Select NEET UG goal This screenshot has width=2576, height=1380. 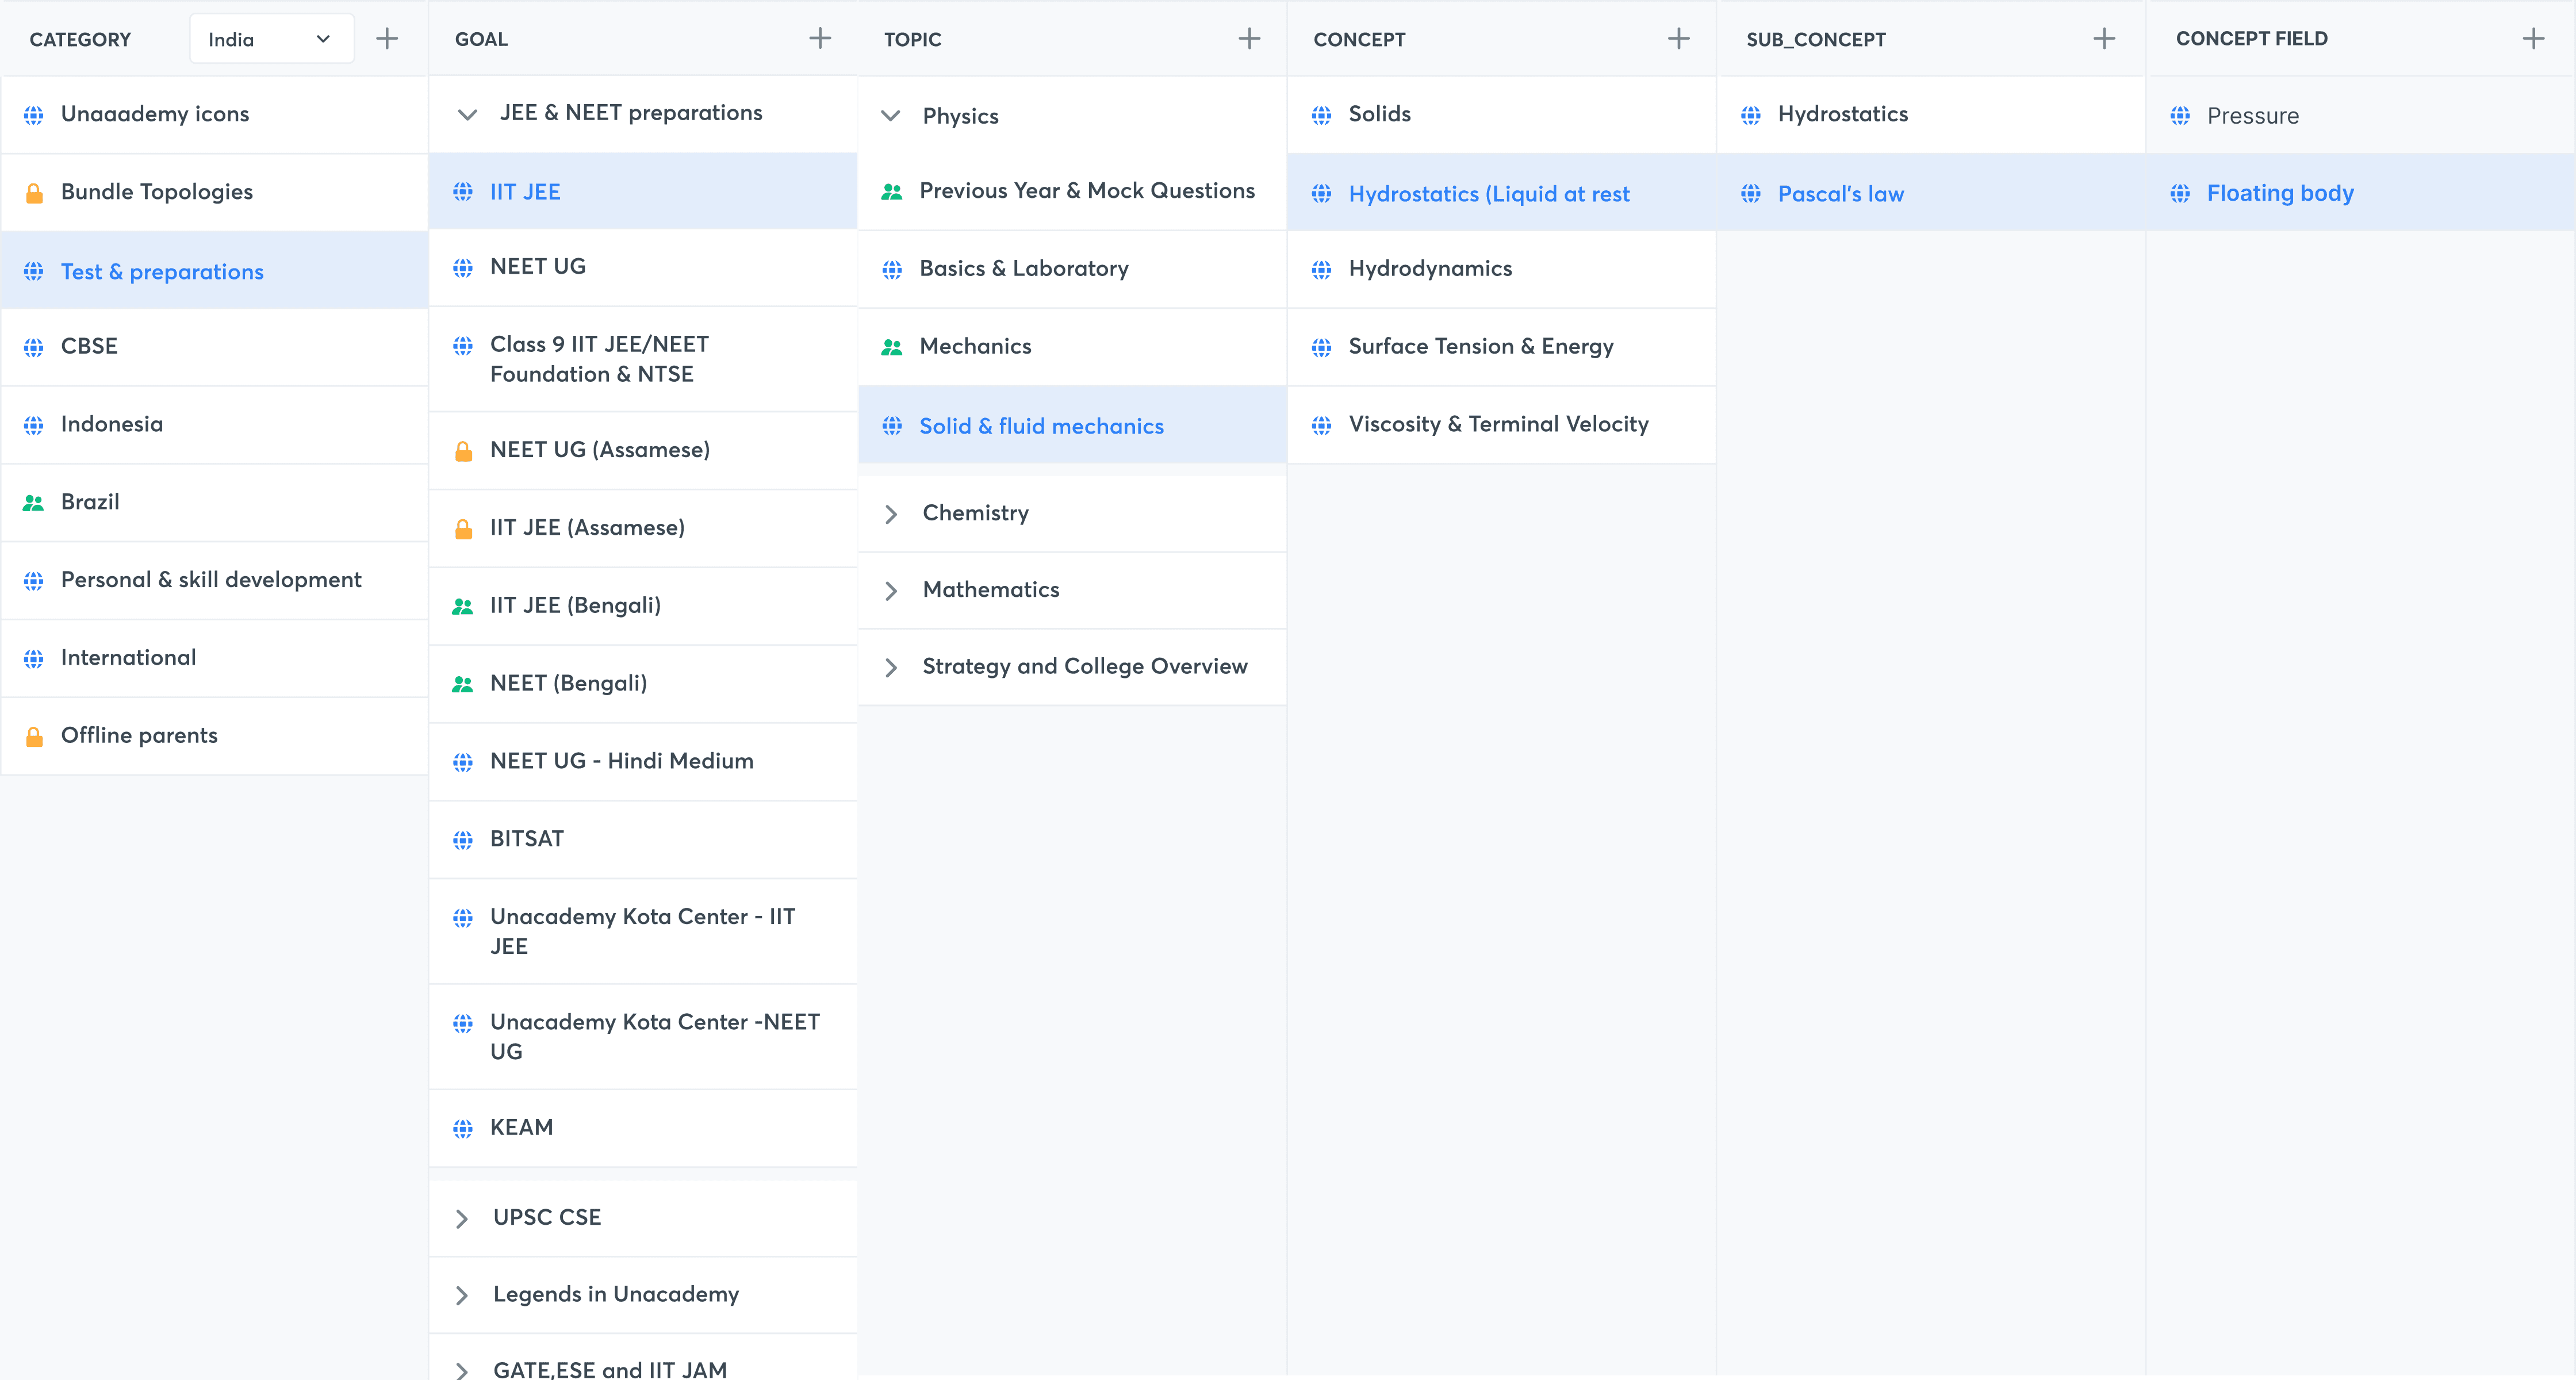[538, 267]
